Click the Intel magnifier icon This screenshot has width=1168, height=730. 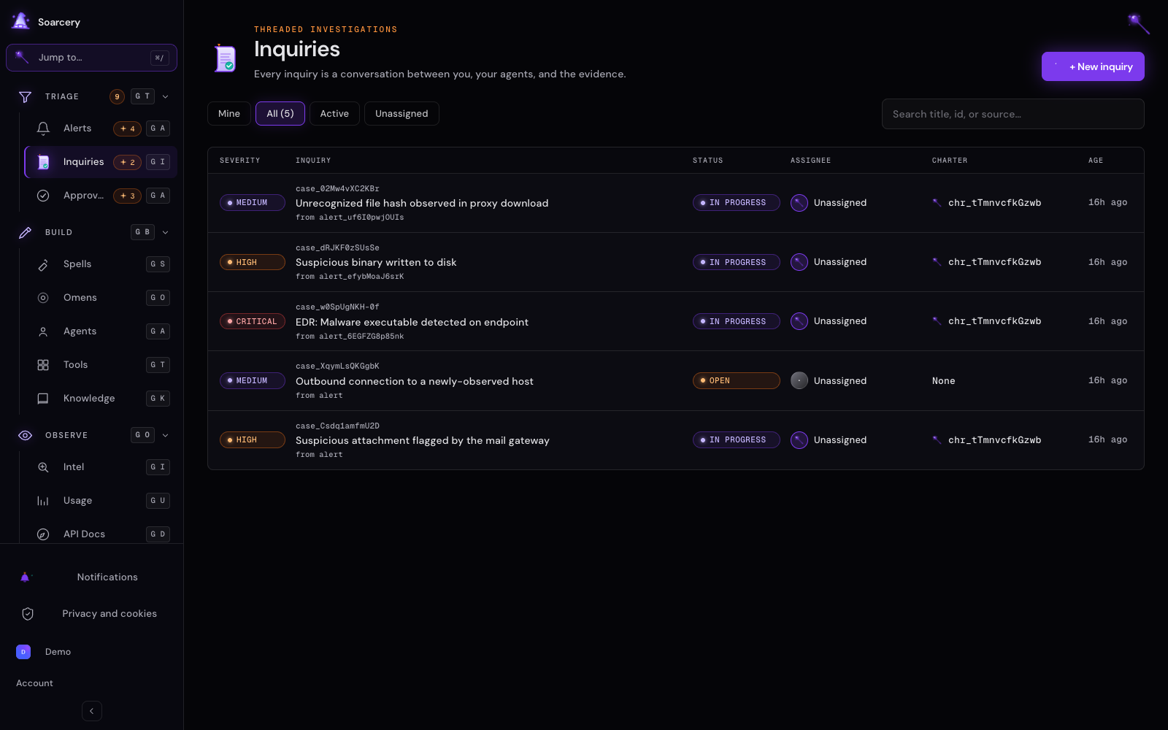point(43,467)
